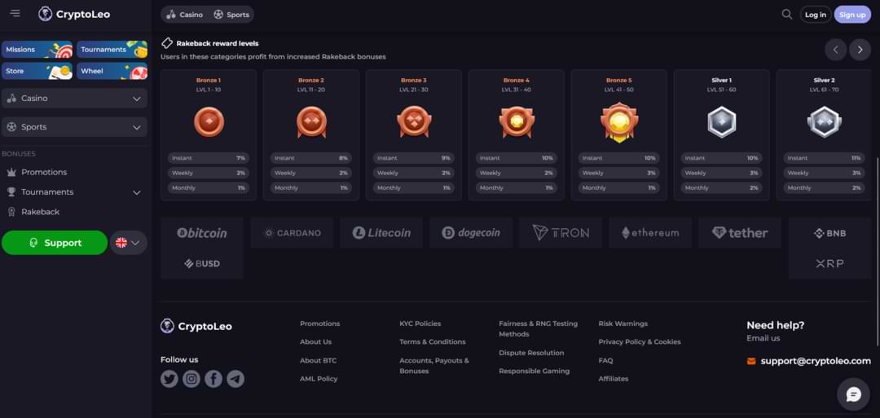Click the Bronze 2 badge icon
Screen dimensions: 880x418
pyautogui.click(x=311, y=121)
